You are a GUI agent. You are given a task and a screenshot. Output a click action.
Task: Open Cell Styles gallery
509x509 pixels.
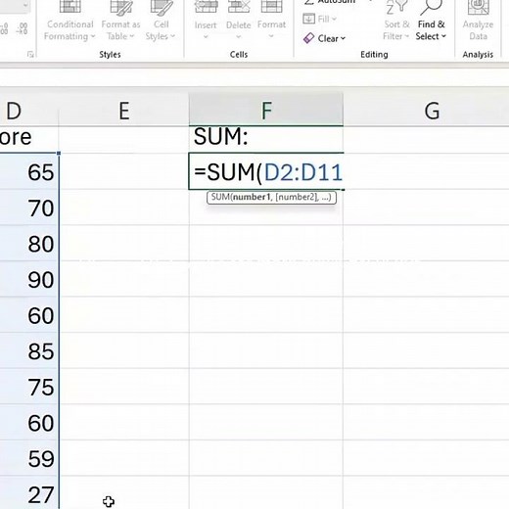tap(161, 21)
